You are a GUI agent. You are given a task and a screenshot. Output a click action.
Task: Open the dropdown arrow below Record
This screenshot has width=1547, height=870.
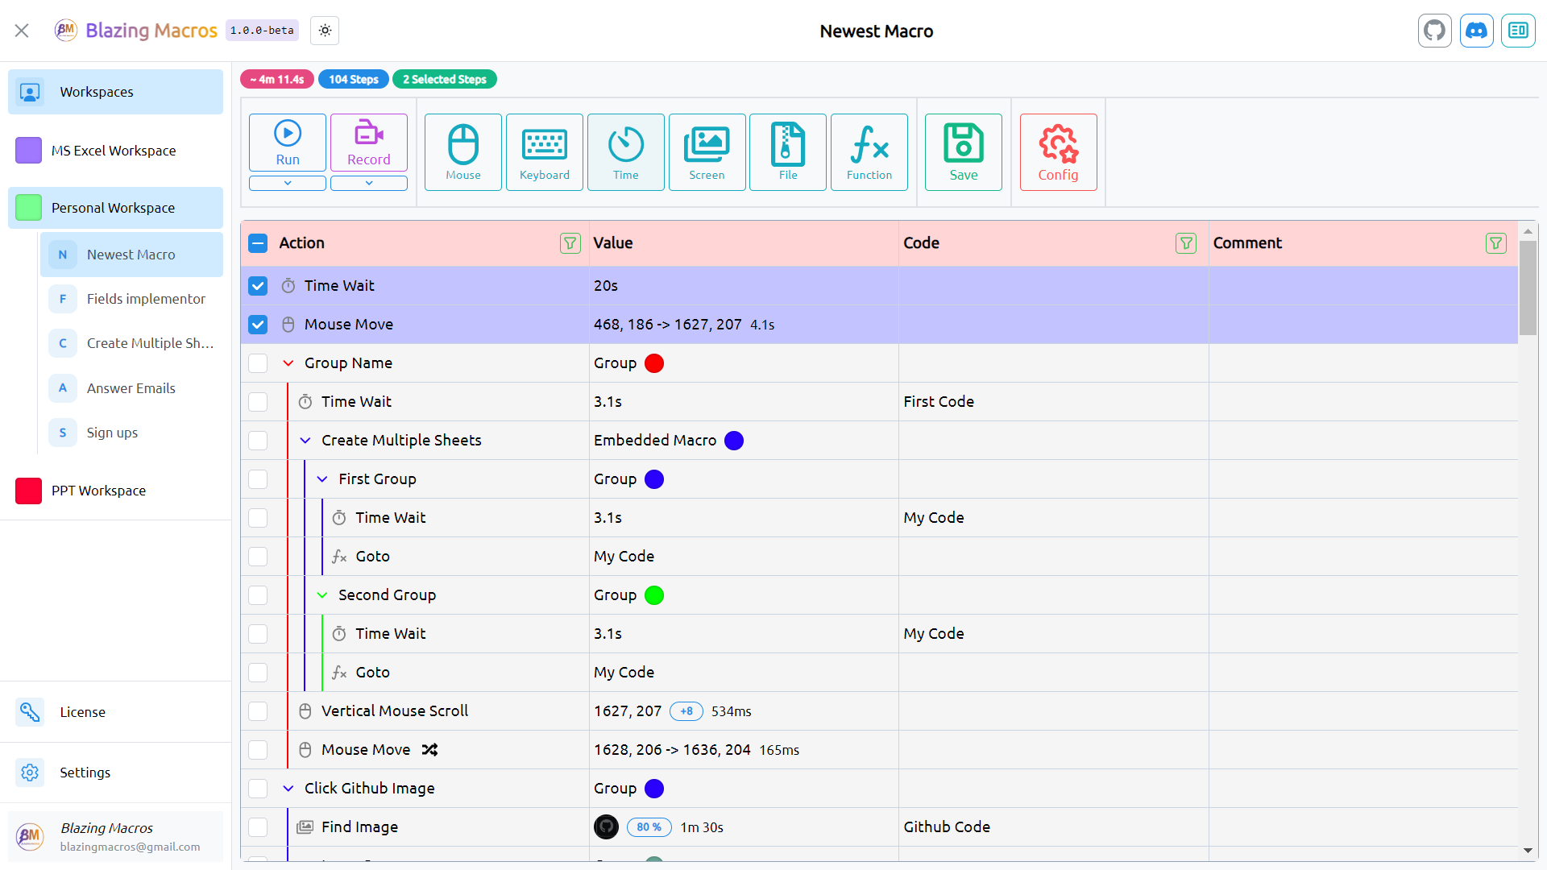click(369, 183)
